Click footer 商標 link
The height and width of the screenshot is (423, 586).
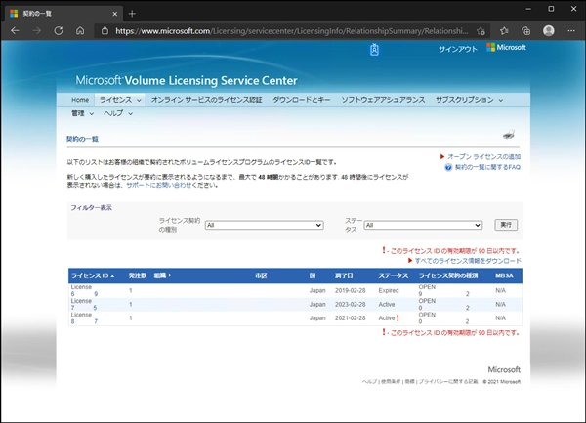pyautogui.click(x=409, y=382)
